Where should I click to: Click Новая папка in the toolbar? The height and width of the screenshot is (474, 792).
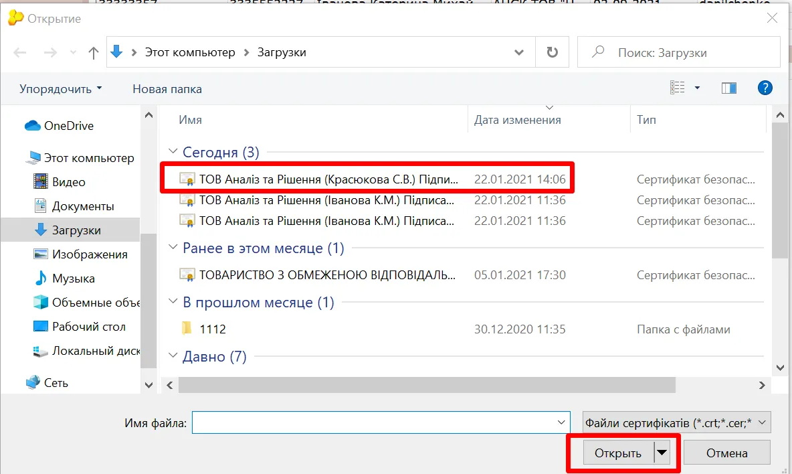[x=167, y=88]
